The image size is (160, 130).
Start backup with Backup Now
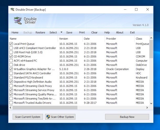pos(127,117)
